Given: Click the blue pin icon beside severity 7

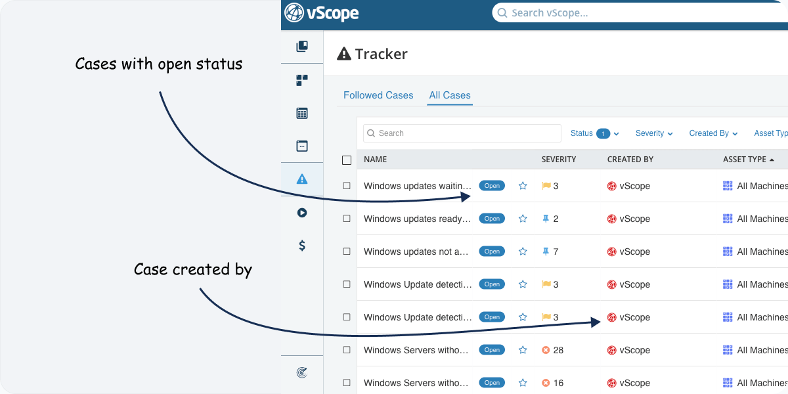Looking at the screenshot, I should [546, 252].
